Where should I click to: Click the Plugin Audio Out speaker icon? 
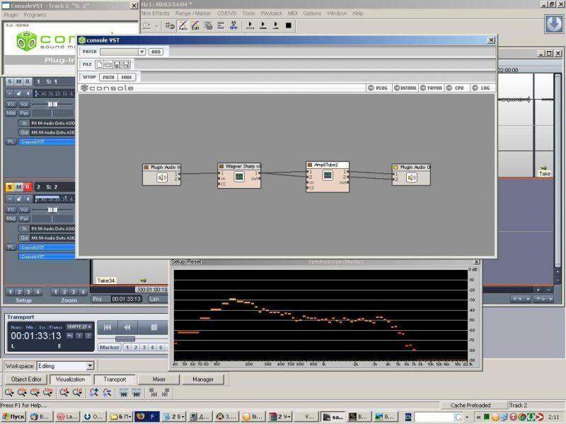coord(411,177)
